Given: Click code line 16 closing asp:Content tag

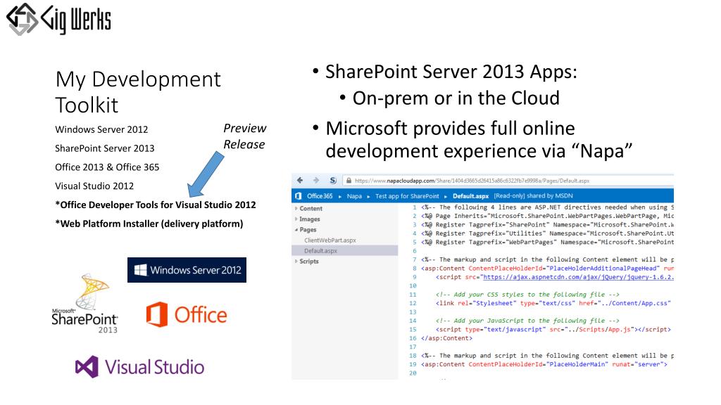Looking at the screenshot, I should tap(446, 338).
